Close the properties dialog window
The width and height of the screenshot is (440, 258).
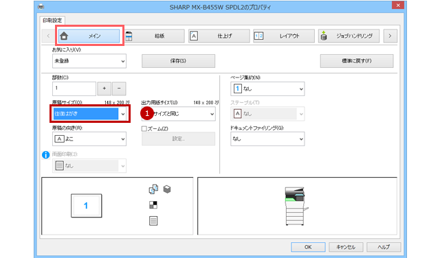click(398, 5)
